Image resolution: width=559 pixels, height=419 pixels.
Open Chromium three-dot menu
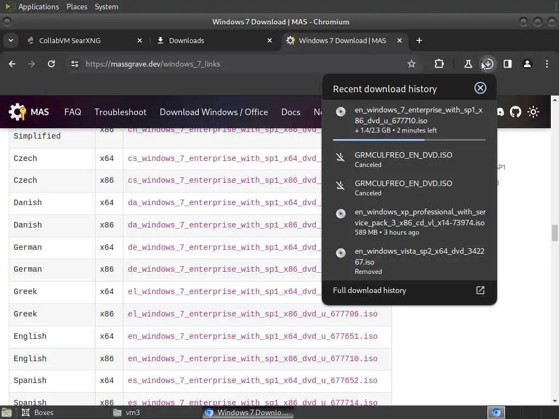click(547, 64)
